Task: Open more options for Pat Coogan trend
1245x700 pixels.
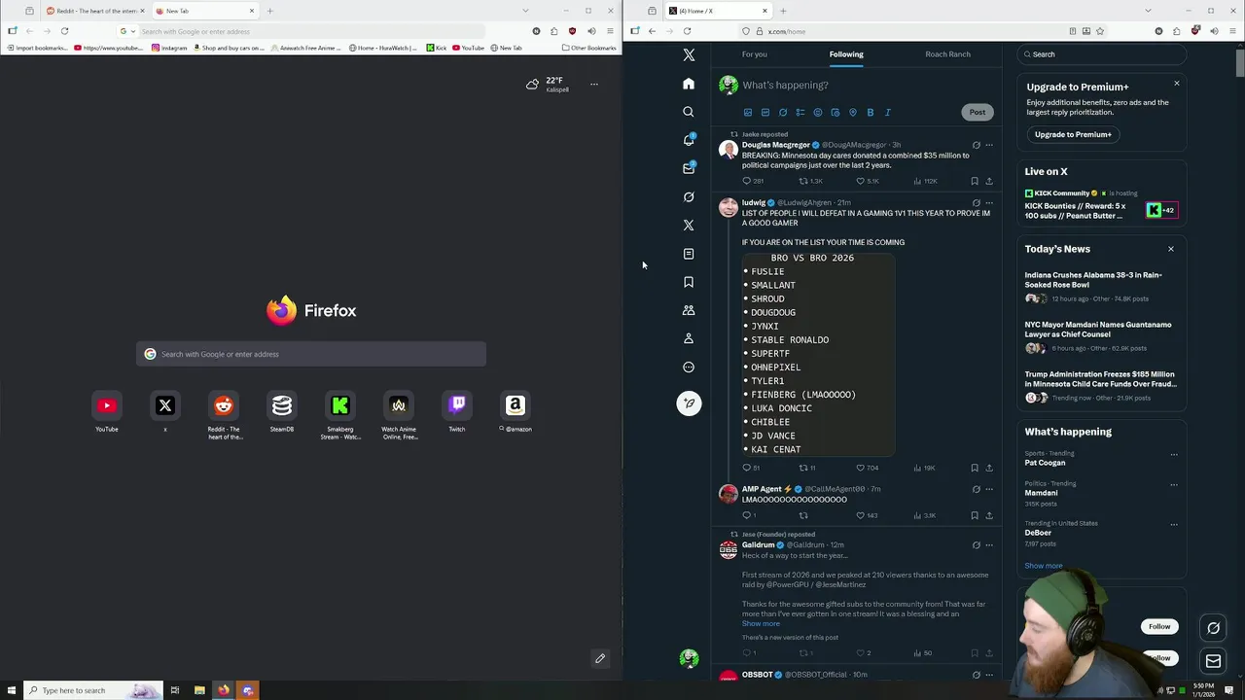Action: pyautogui.click(x=1174, y=454)
